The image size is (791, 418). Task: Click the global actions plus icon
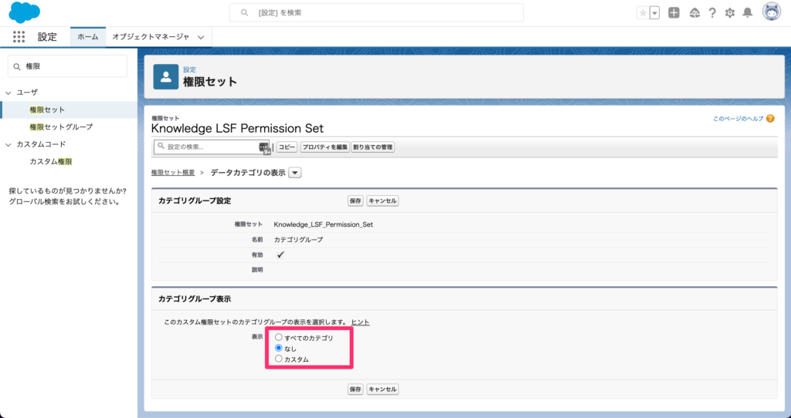click(x=674, y=12)
